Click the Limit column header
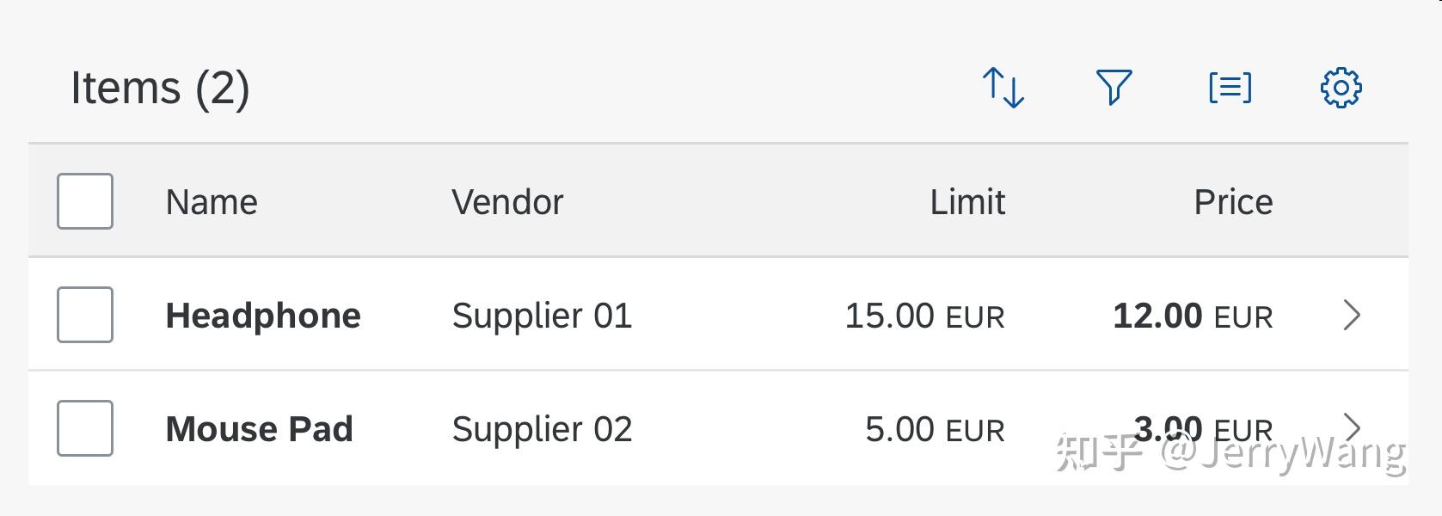1442x516 pixels. click(x=968, y=201)
